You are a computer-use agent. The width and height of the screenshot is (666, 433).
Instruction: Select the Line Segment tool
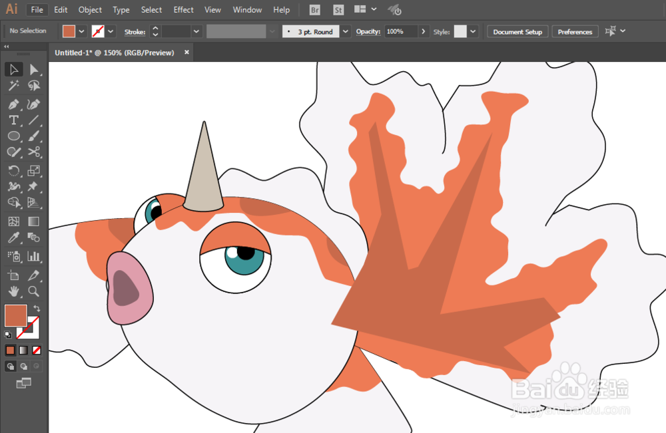click(x=33, y=120)
